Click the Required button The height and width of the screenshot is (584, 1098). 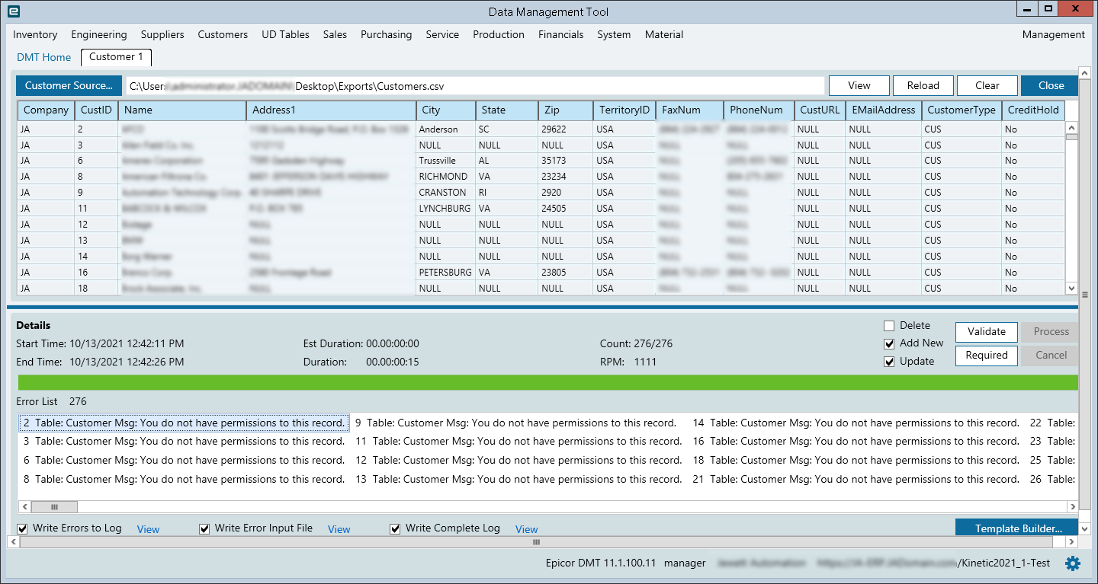click(x=987, y=355)
